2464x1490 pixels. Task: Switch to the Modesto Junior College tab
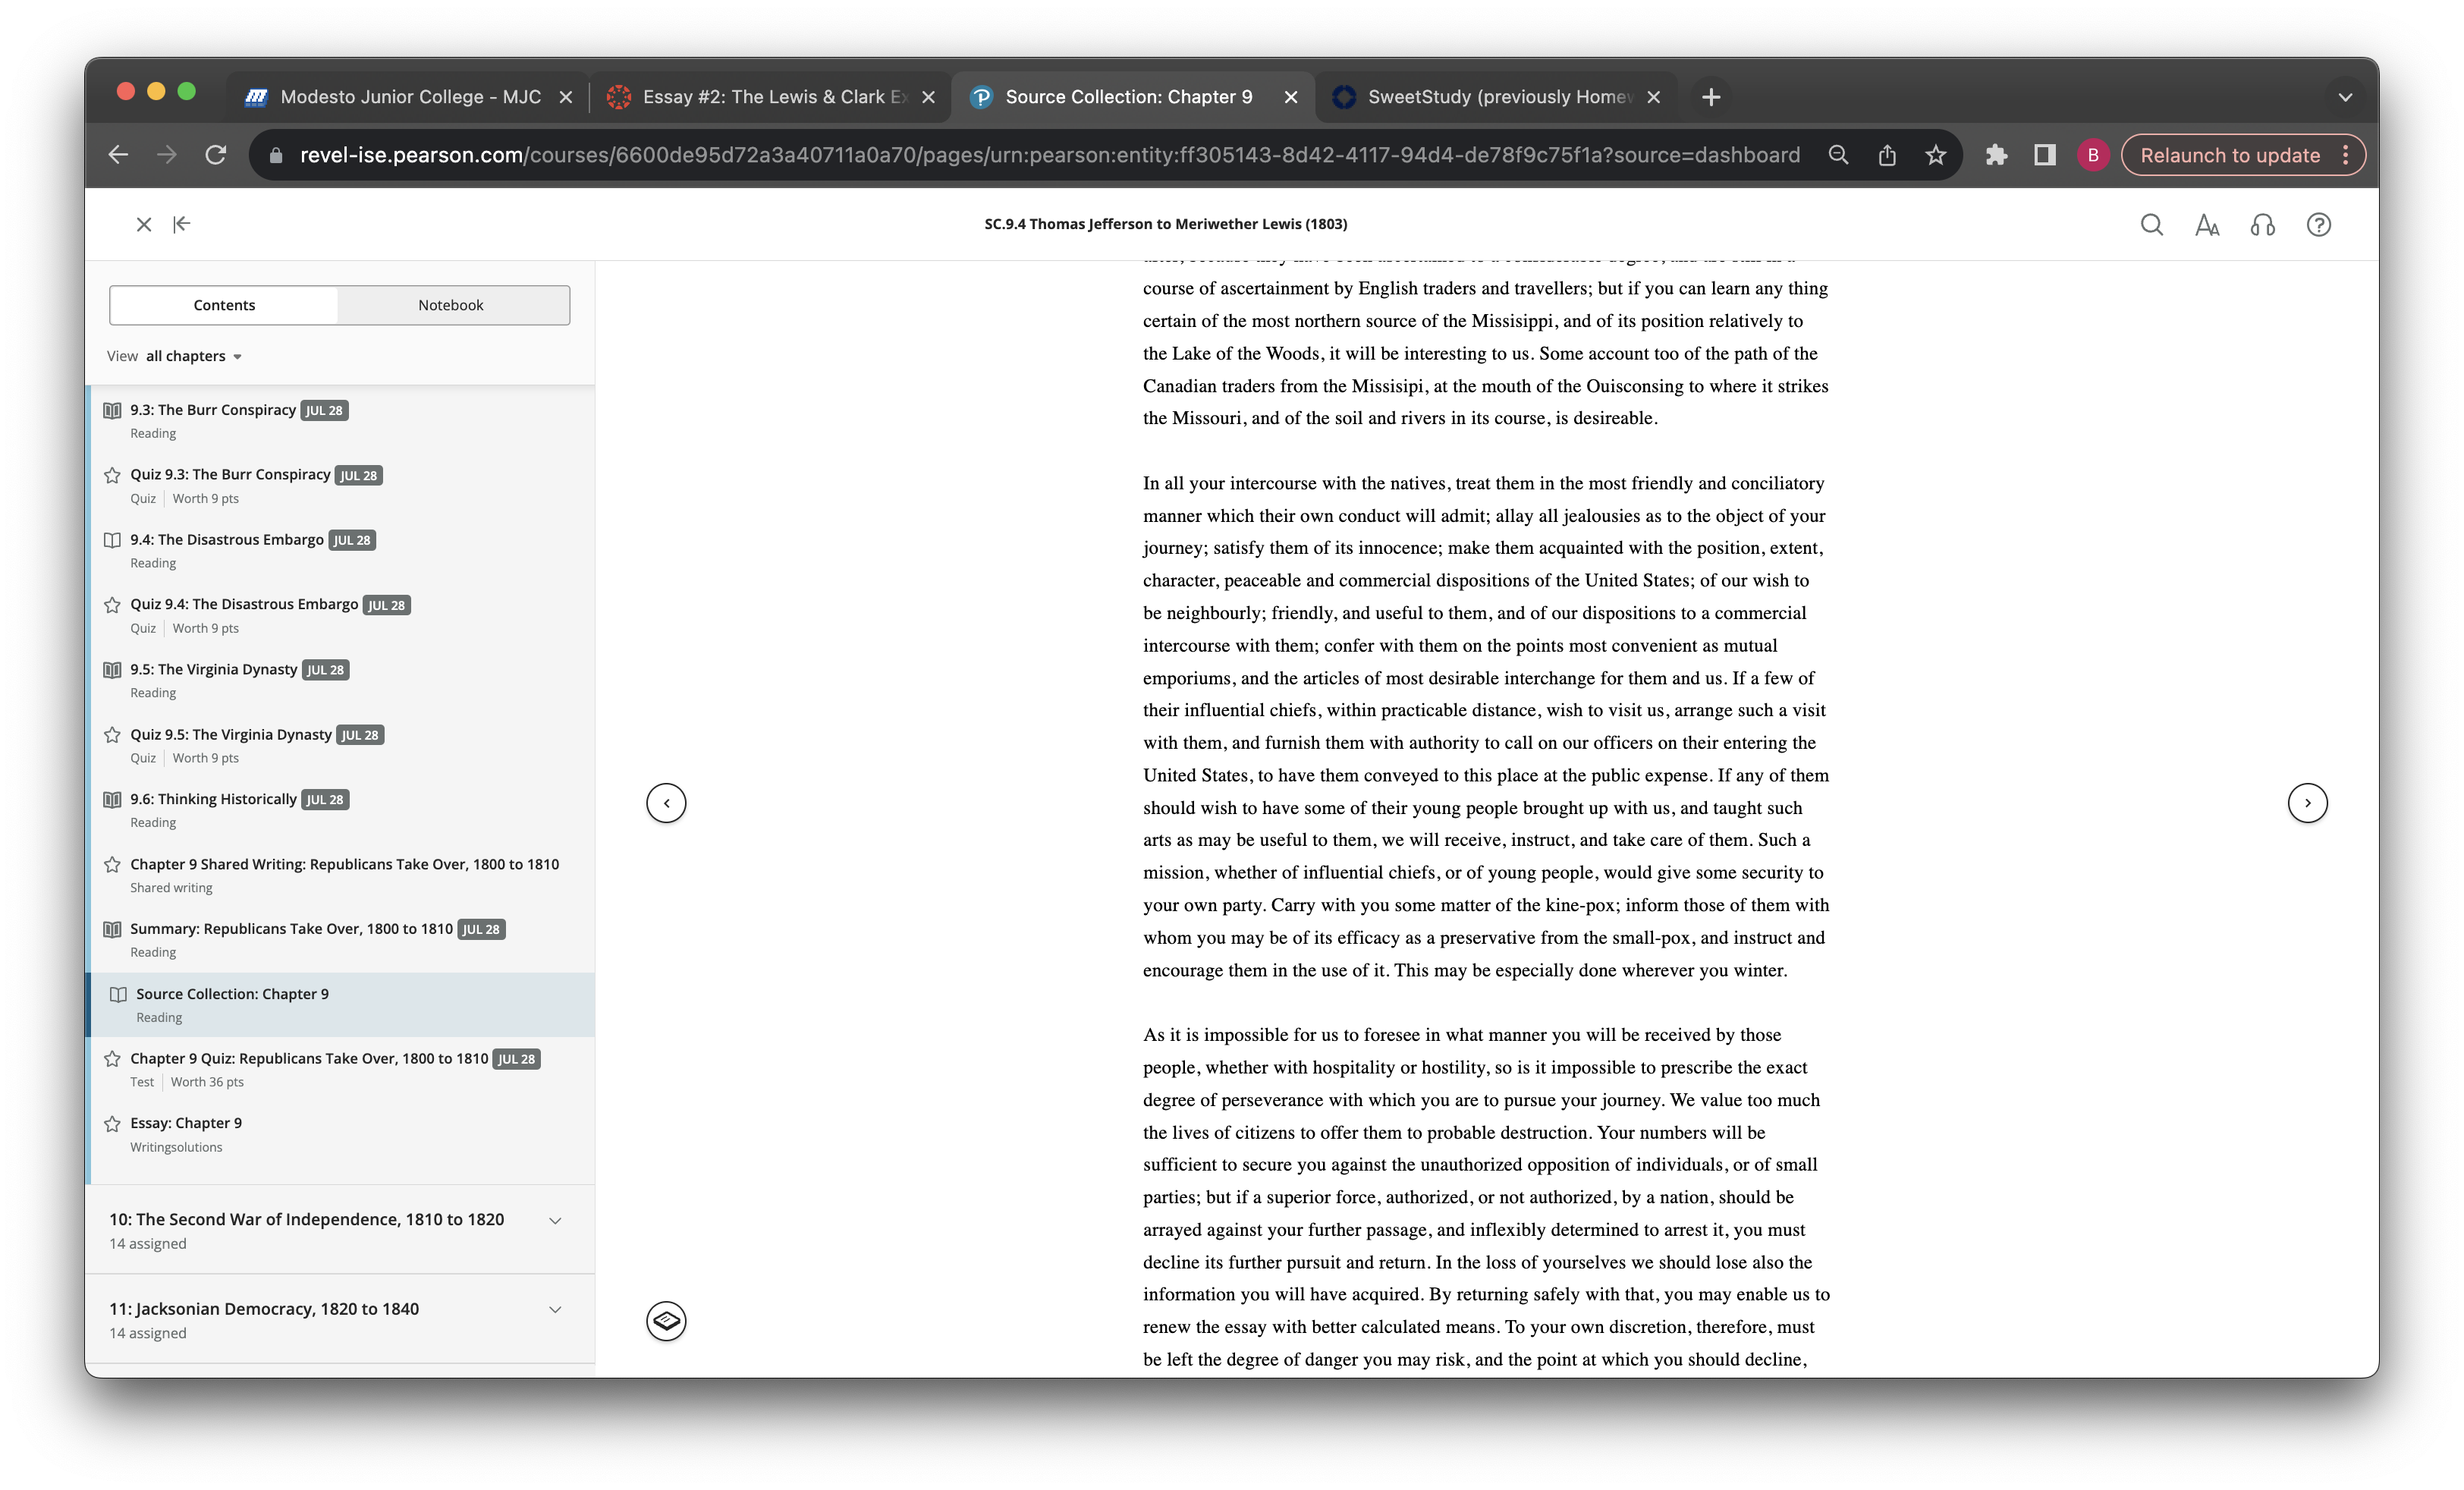(x=408, y=97)
